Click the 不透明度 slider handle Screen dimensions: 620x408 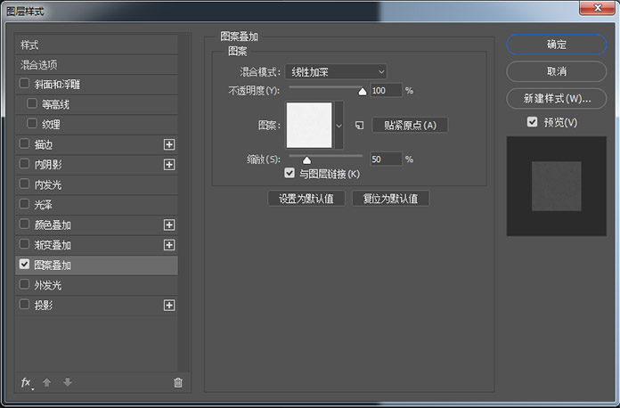(363, 92)
